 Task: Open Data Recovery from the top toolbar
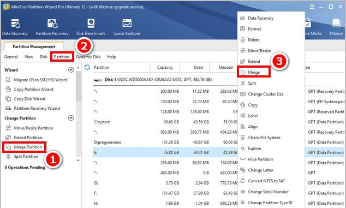coord(15,27)
